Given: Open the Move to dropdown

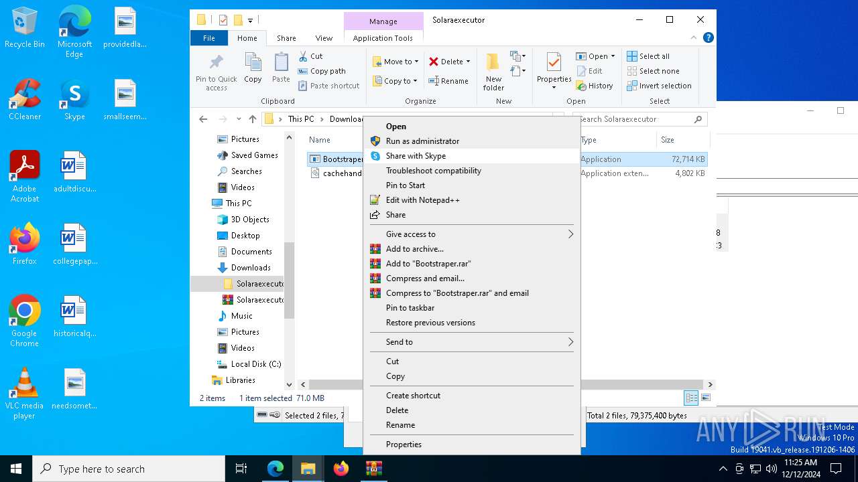Looking at the screenshot, I should pyautogui.click(x=396, y=62).
